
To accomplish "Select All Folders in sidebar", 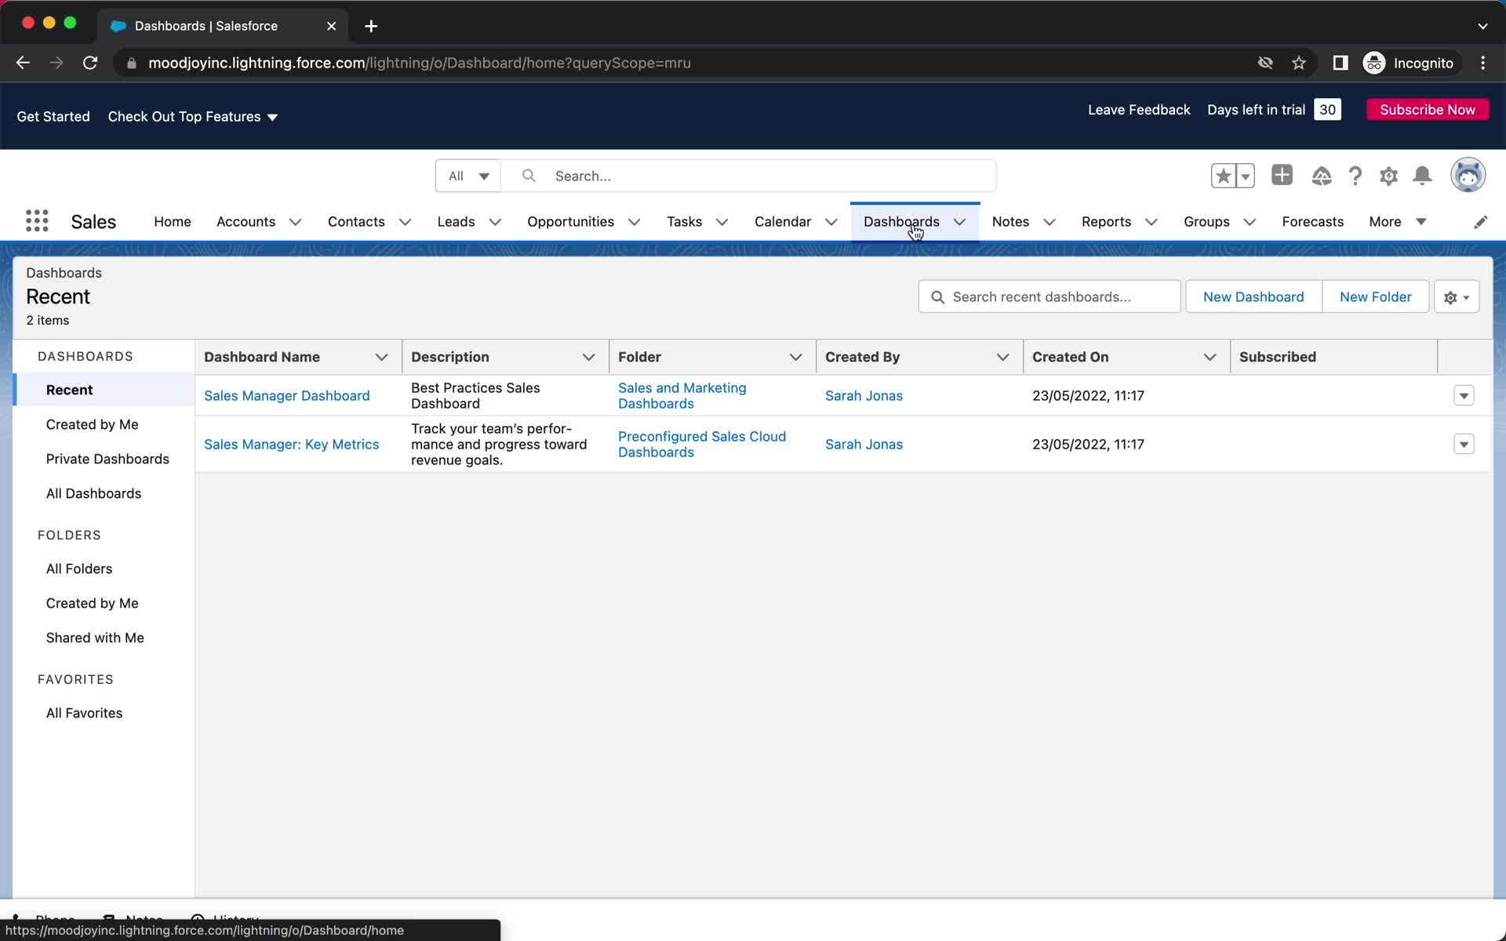I will (x=79, y=569).
